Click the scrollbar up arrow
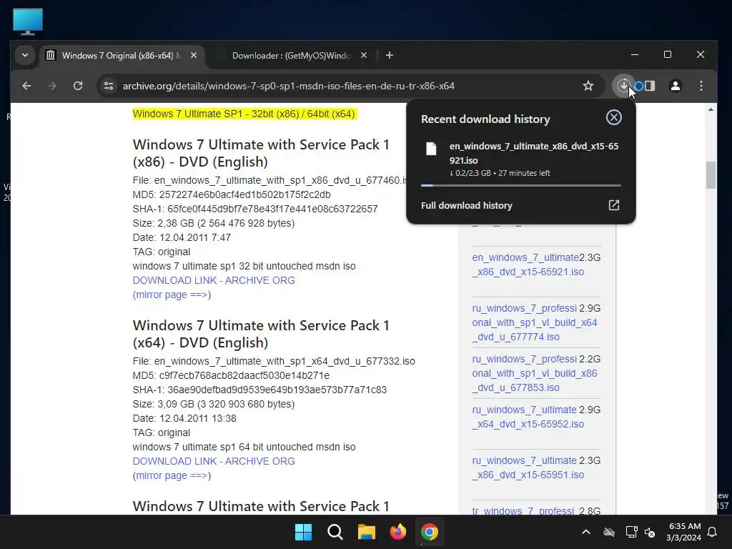 tap(711, 109)
